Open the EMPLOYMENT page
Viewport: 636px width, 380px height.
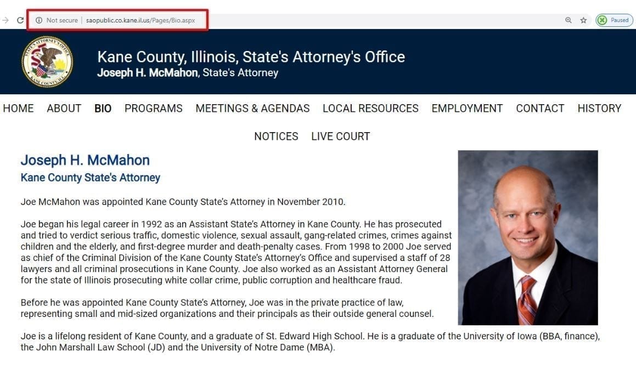[x=468, y=109]
